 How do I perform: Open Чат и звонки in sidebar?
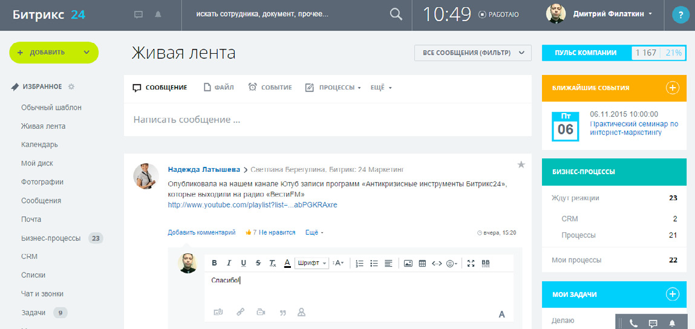42,293
